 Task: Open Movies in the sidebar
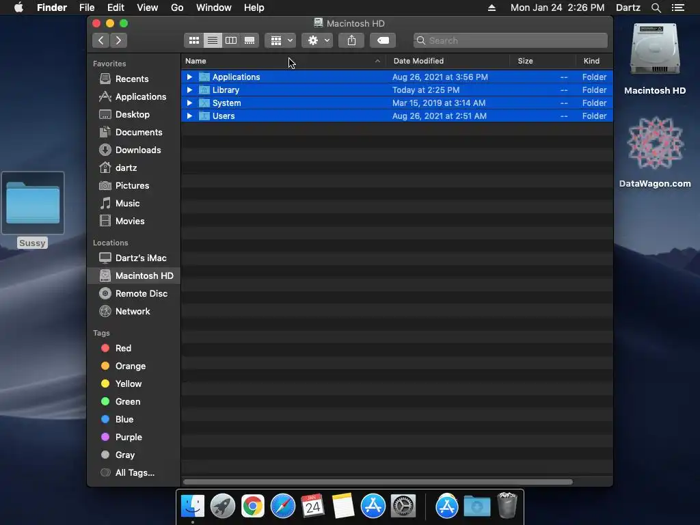[x=130, y=221]
